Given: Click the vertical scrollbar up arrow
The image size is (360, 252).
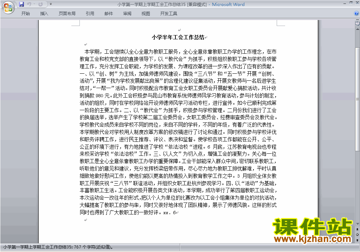Looking at the screenshot, I should coord(357,29).
